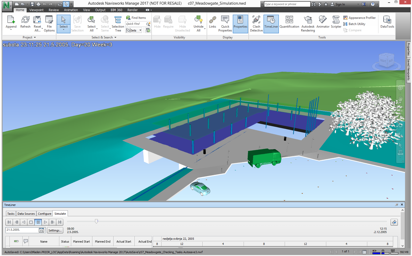Expand the Sets dropdown
This screenshot has height=256, width=412.
point(140,30)
